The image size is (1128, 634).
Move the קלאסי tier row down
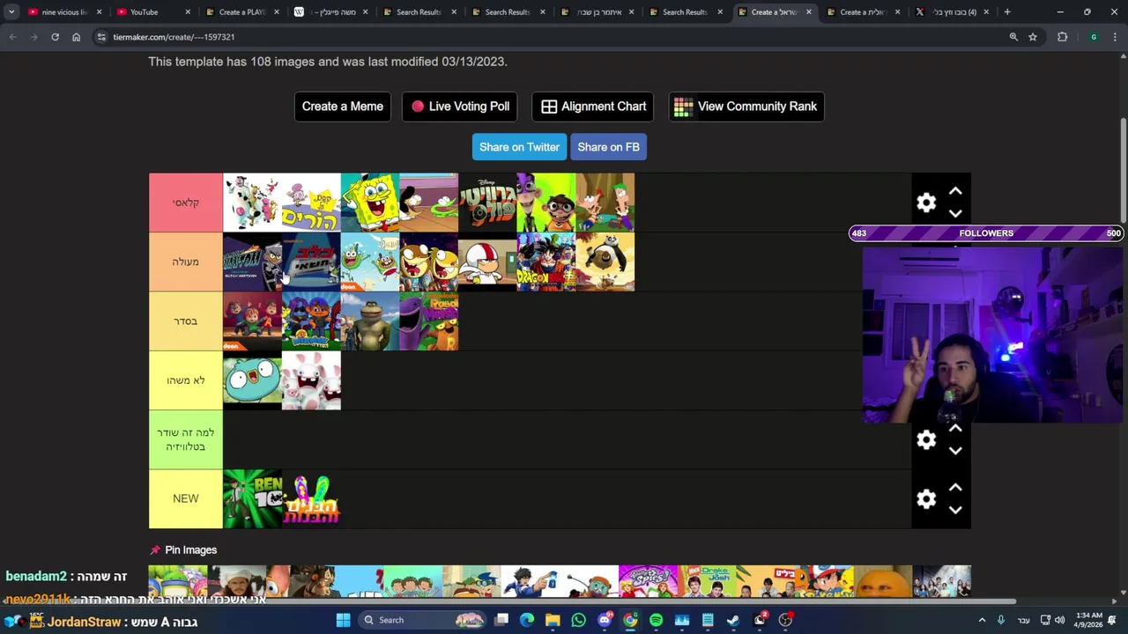coord(955,214)
